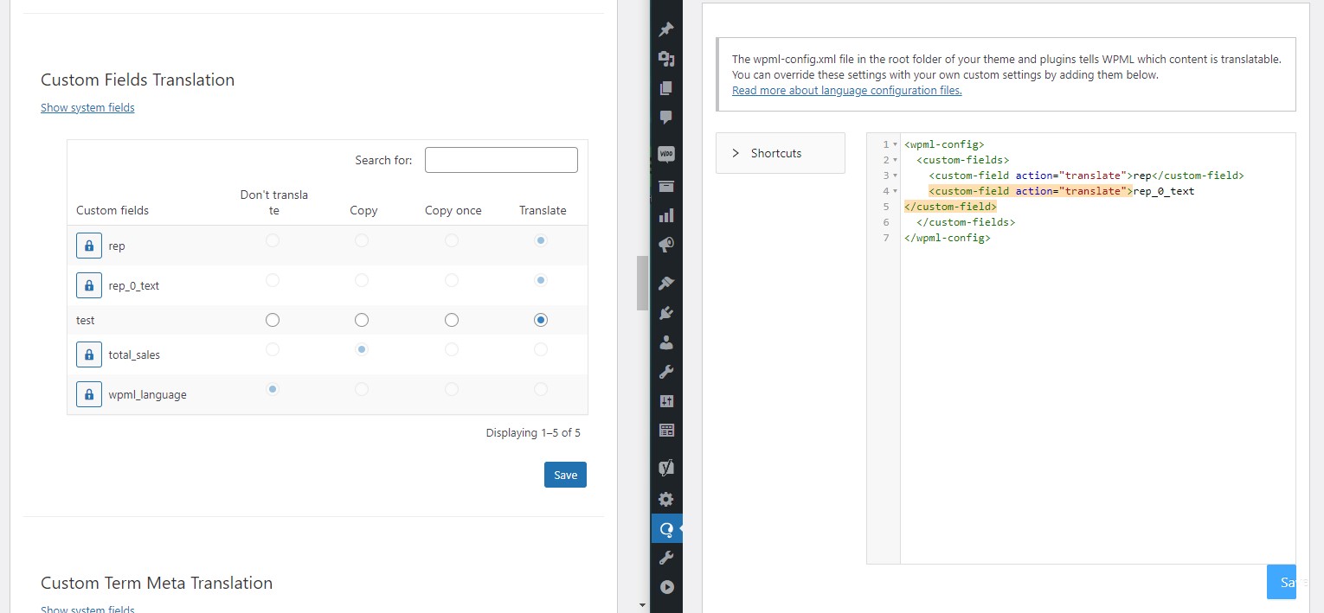
Task: Select Don't translate for the test field
Action: point(273,320)
